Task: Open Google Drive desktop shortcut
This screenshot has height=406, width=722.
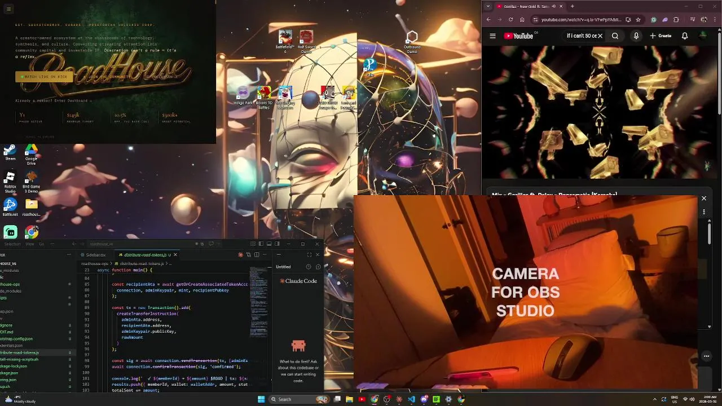Action: point(31,155)
